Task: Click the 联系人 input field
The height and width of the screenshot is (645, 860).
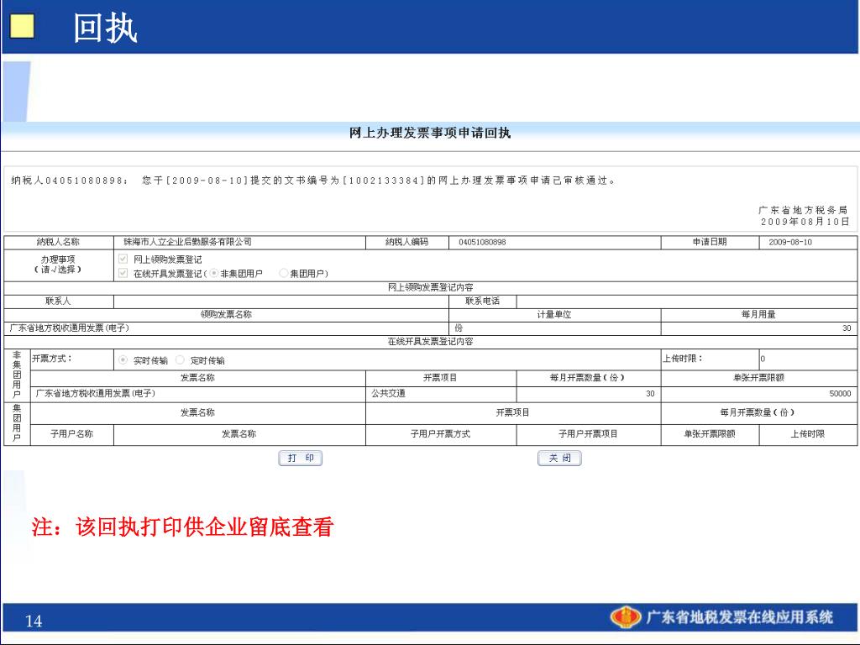Action: [x=281, y=302]
